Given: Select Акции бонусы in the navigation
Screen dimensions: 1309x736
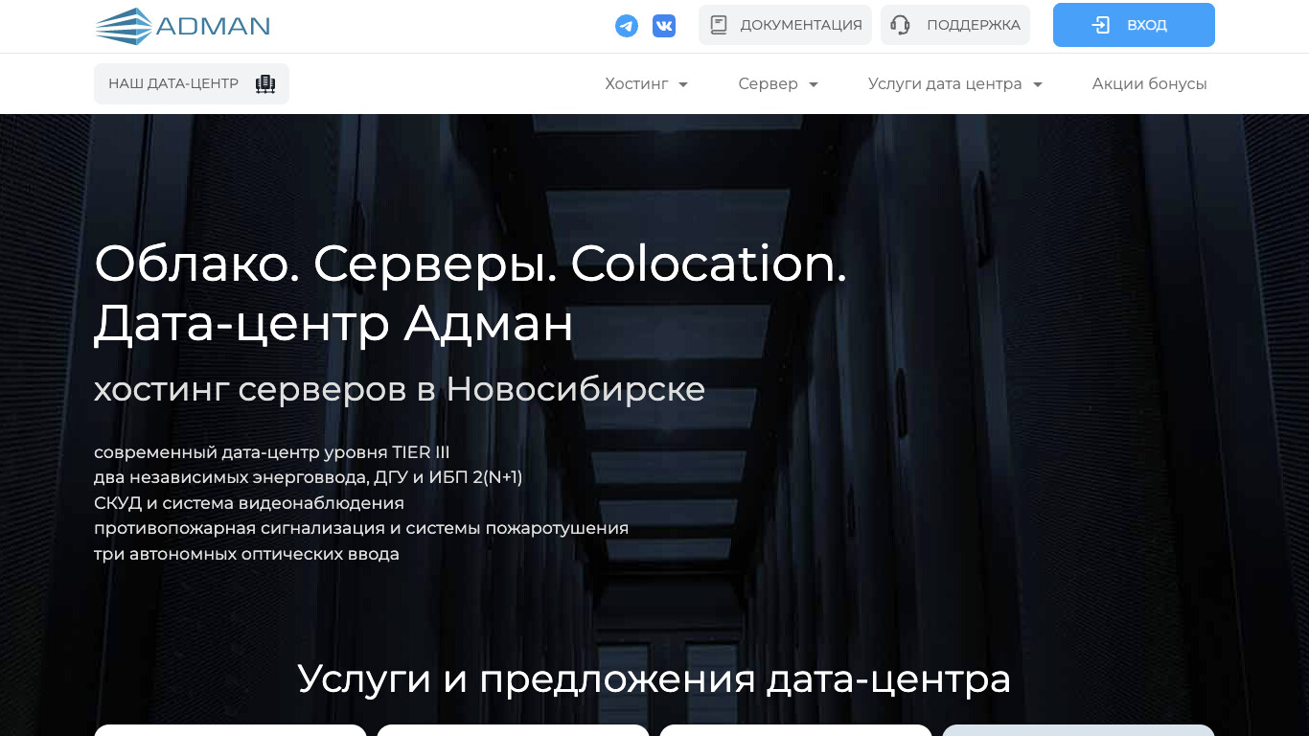Looking at the screenshot, I should 1149,83.
